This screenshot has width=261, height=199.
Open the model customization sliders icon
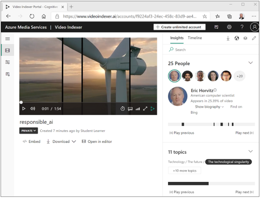(x=8, y=62)
